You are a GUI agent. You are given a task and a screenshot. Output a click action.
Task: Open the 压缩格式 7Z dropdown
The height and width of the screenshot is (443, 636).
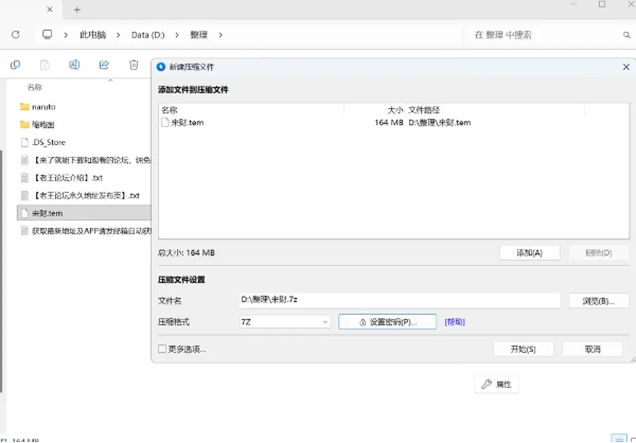point(285,322)
